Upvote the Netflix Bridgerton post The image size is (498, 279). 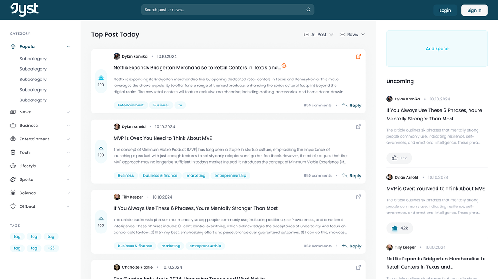click(101, 78)
